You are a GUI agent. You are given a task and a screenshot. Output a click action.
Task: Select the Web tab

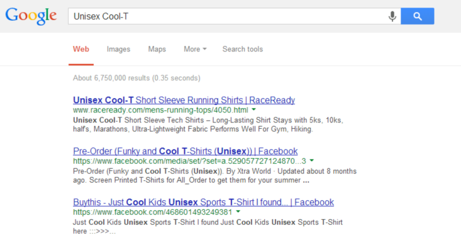pyautogui.click(x=81, y=49)
